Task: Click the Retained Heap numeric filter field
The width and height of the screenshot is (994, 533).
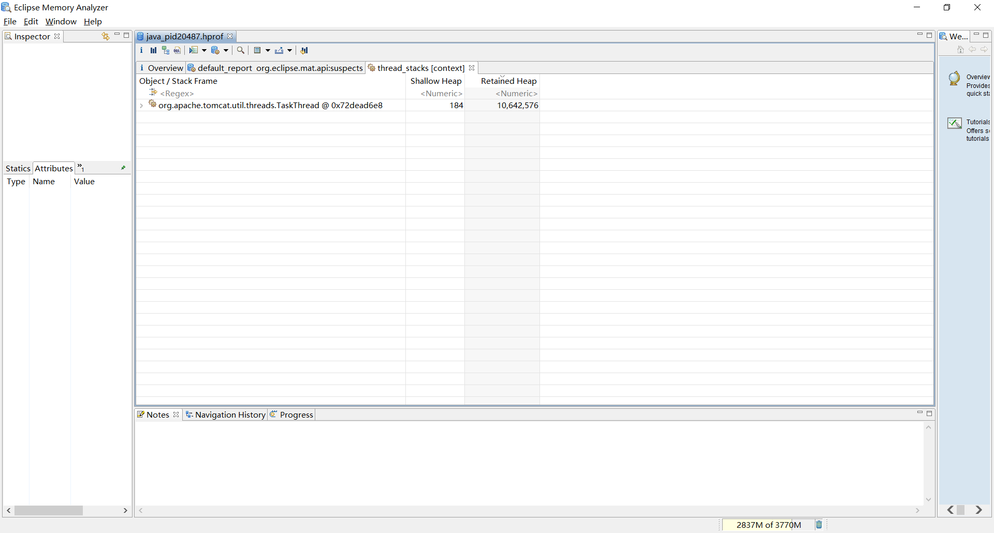Action: [502, 93]
